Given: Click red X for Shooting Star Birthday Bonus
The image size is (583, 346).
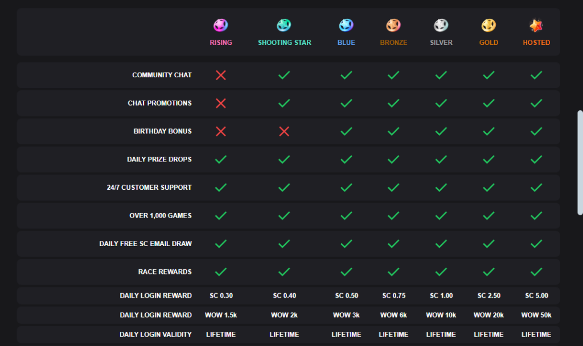Looking at the screenshot, I should 284,131.
